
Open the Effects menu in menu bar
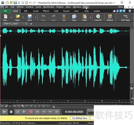[x=20, y=7]
